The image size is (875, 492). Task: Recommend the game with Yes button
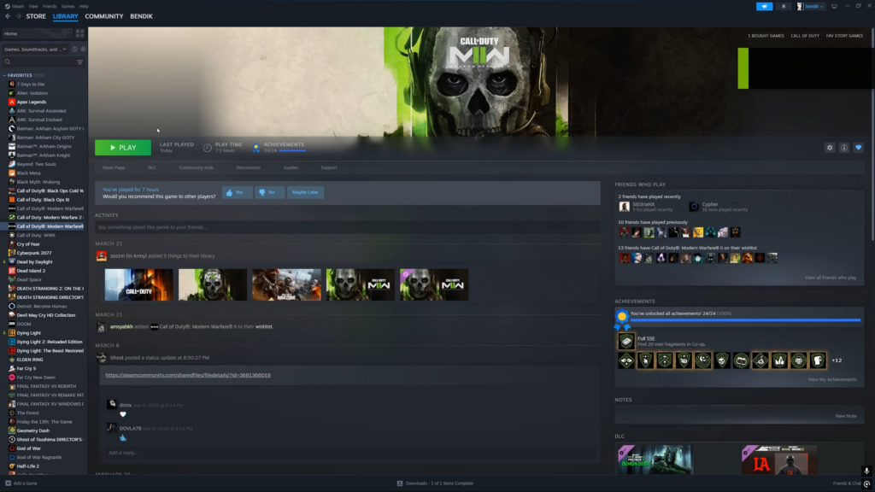pyautogui.click(x=237, y=192)
